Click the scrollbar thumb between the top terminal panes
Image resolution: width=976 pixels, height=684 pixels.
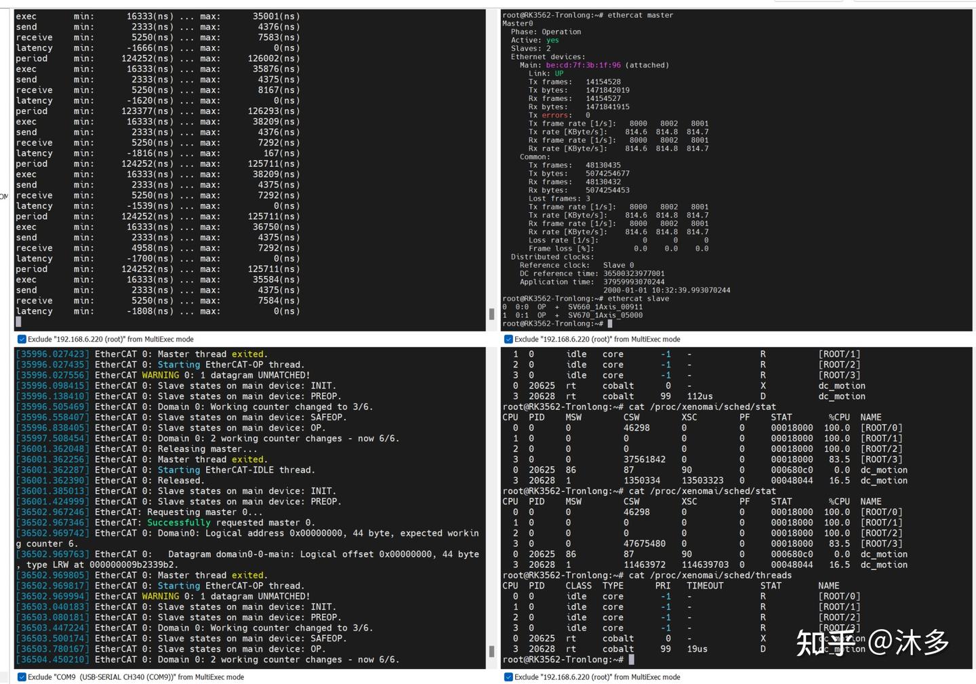pyautogui.click(x=490, y=314)
